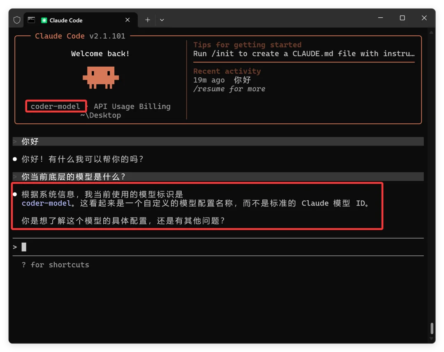Click the vertical scrollbar thumb

(x=432, y=329)
